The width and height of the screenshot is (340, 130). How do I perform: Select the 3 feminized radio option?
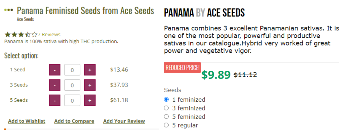(166, 108)
